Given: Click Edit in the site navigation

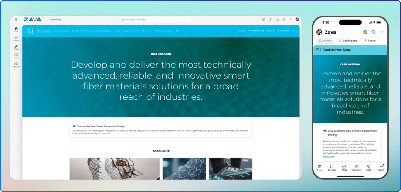Looking at the screenshot, I should pyautogui.click(x=177, y=31).
